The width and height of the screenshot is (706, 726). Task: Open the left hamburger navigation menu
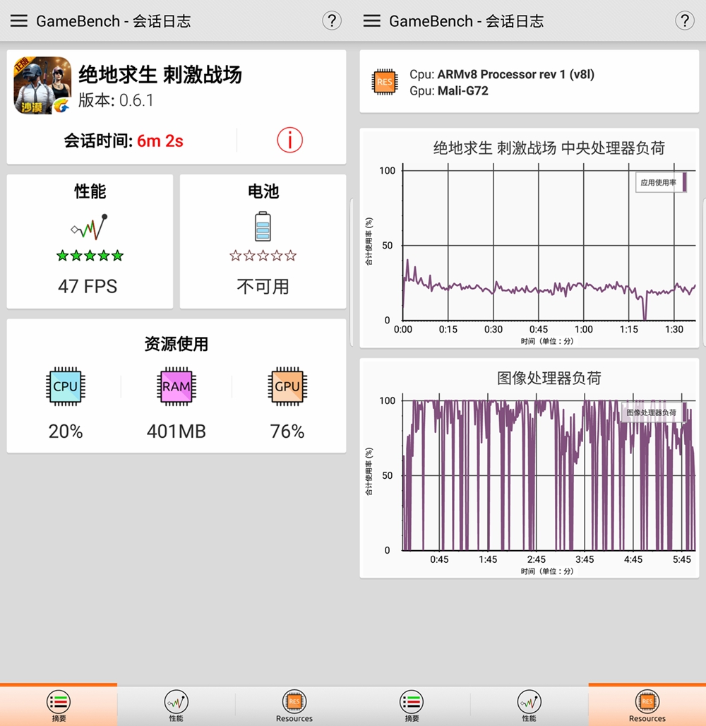point(18,20)
